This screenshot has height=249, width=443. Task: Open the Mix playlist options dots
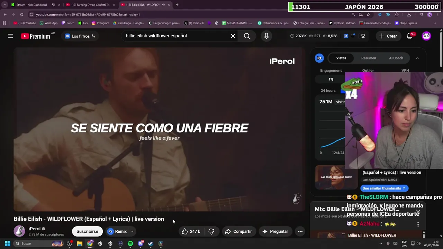(x=418, y=224)
